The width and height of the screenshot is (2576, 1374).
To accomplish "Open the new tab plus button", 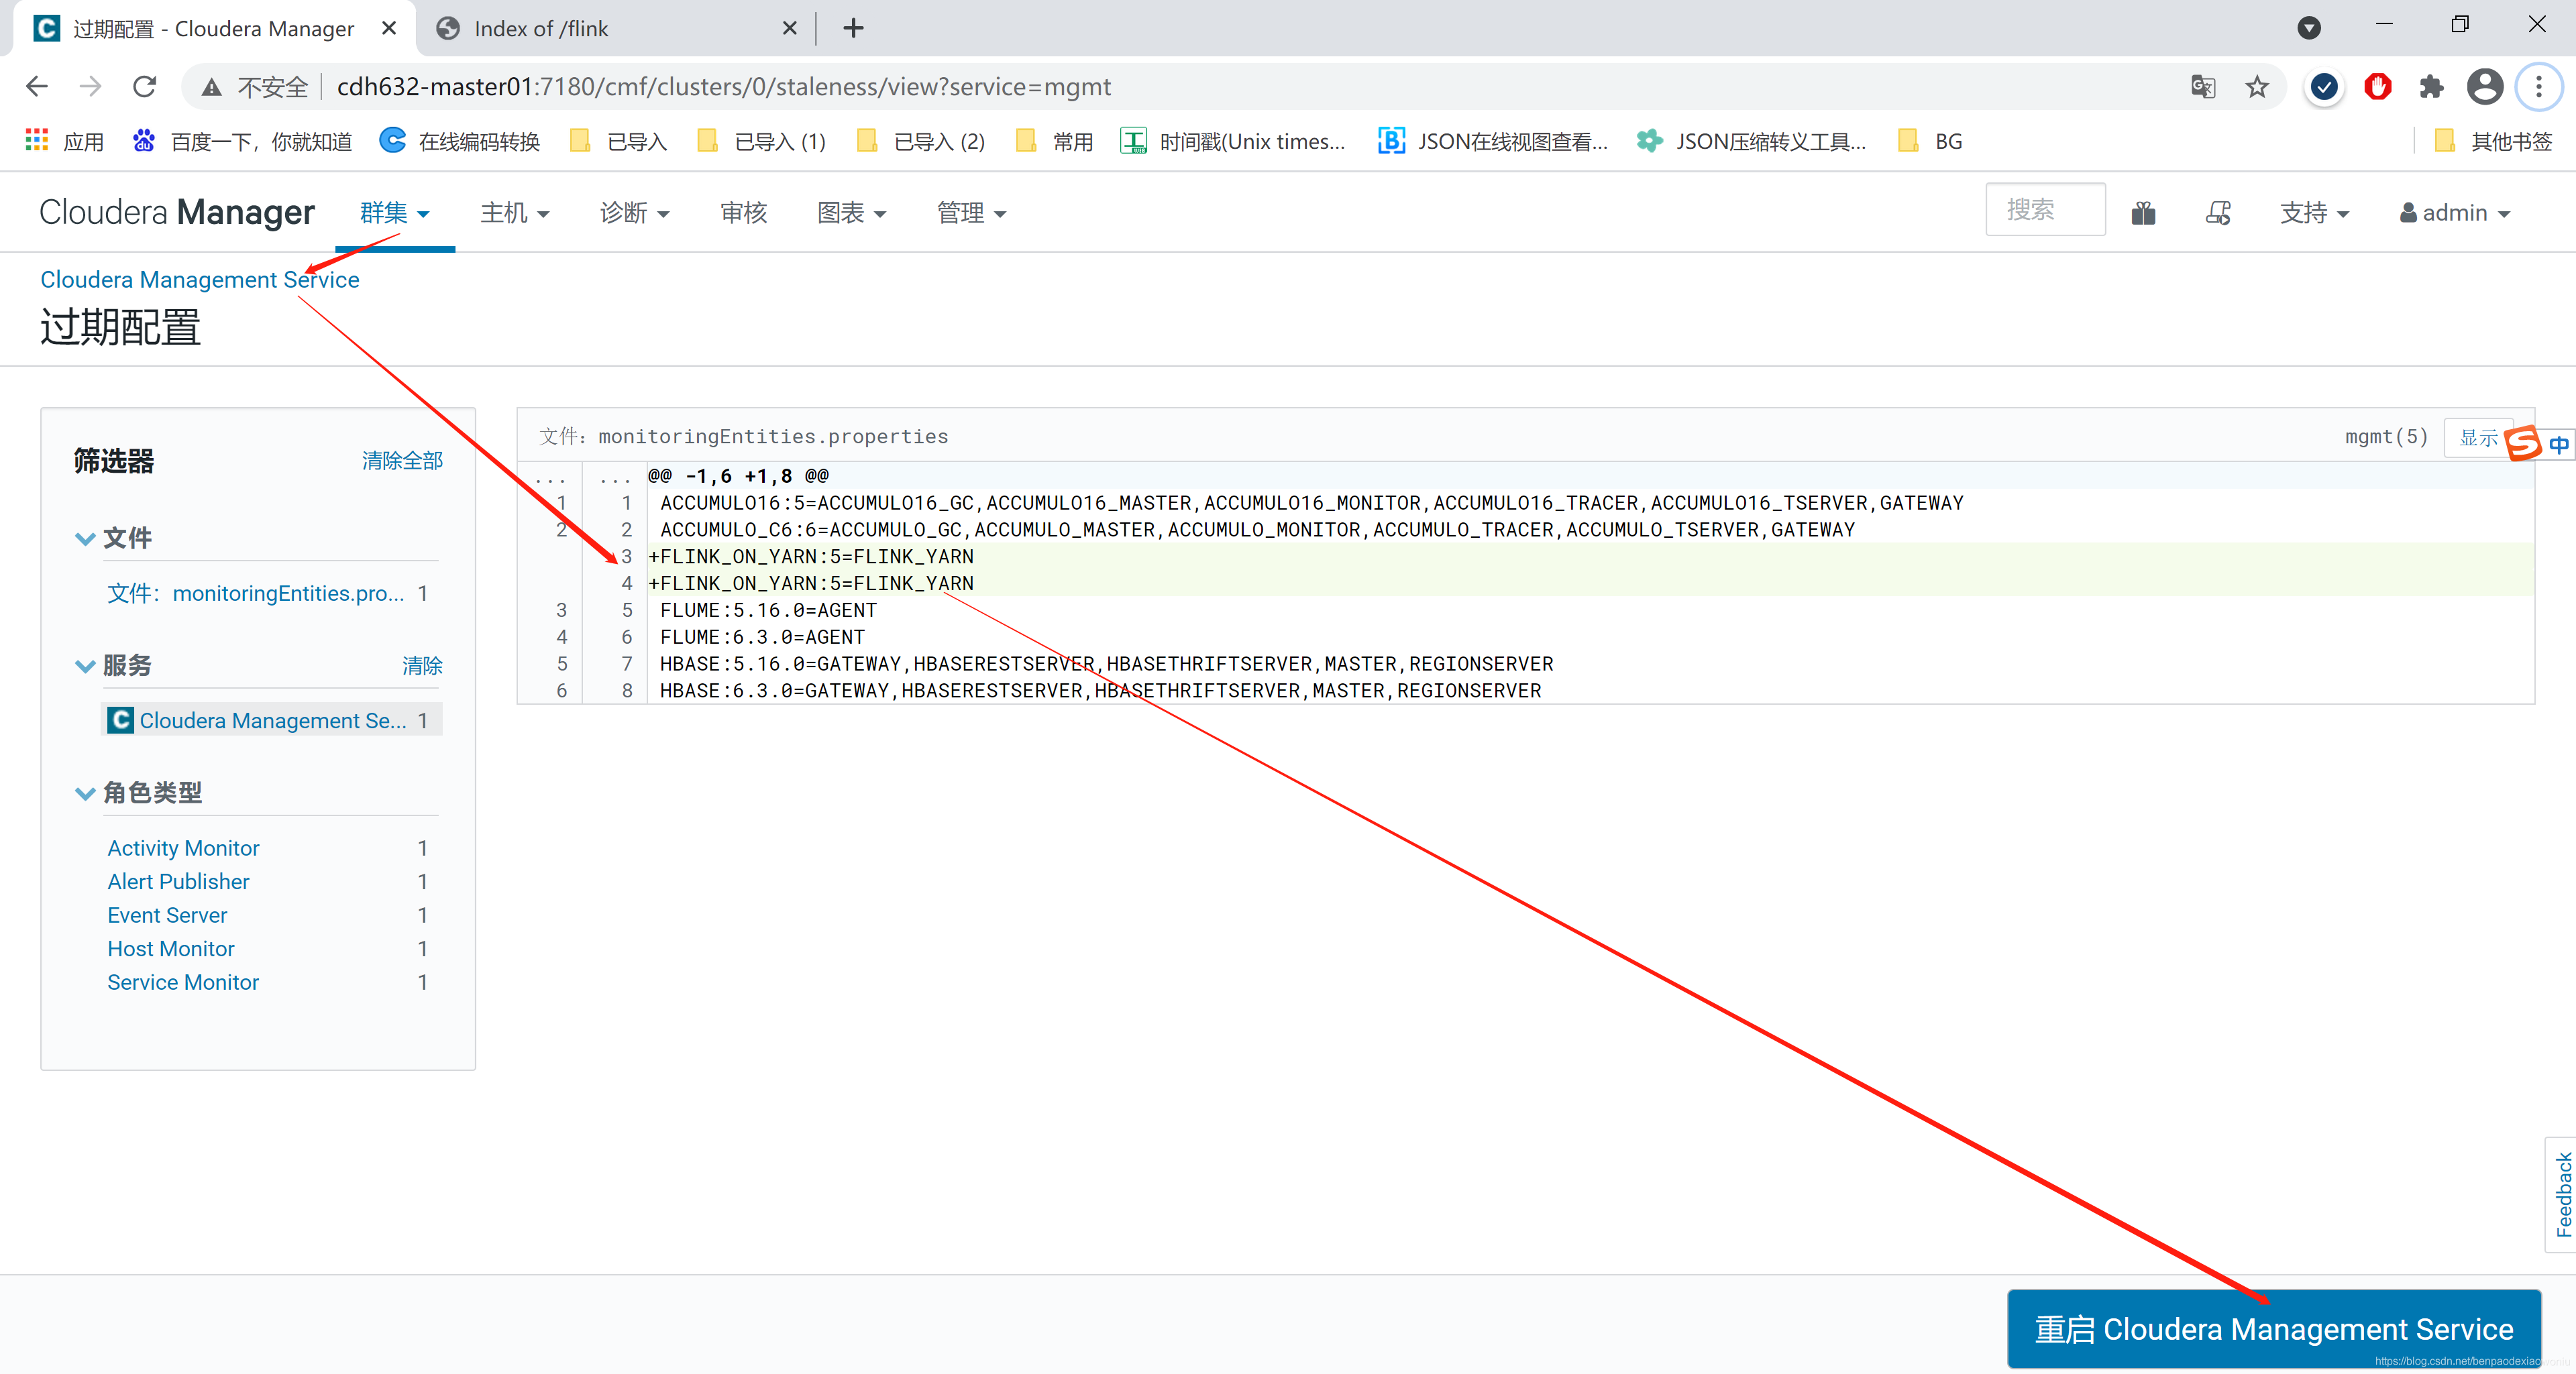I will pyautogui.click(x=853, y=28).
